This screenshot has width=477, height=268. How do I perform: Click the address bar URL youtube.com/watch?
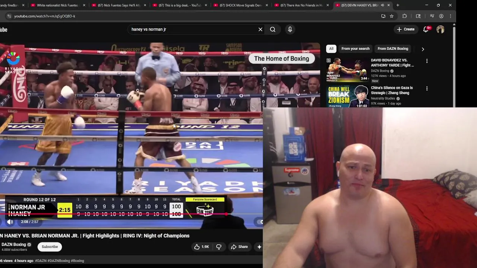point(45,16)
